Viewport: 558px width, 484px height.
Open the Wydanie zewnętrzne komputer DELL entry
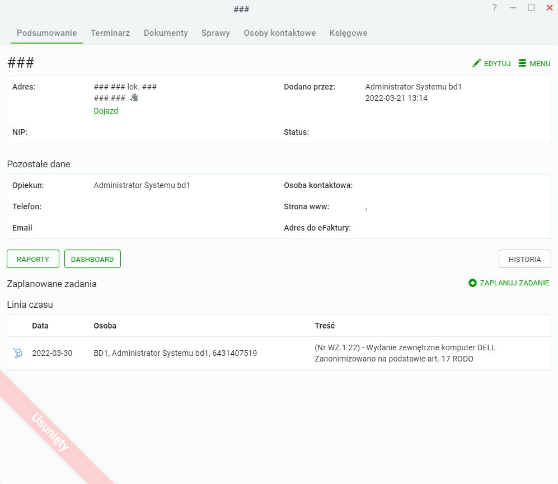[405, 347]
